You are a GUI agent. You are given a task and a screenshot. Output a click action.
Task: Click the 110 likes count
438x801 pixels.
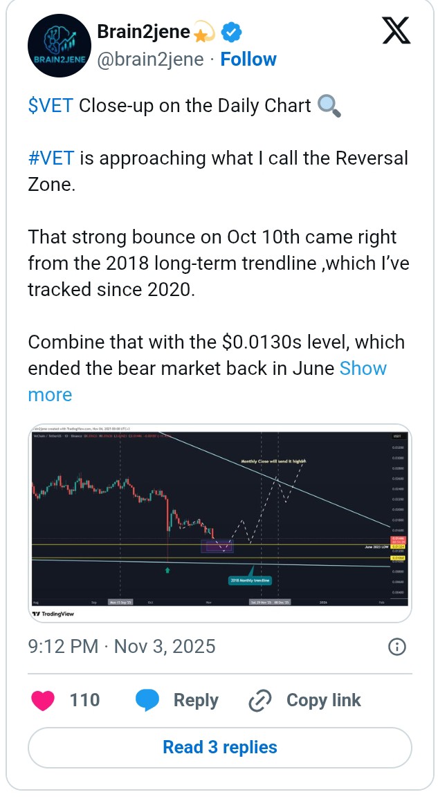pyautogui.click(x=84, y=700)
